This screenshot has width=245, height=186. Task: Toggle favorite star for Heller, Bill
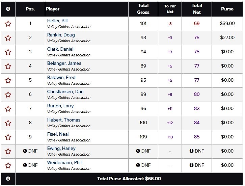tap(8, 24)
